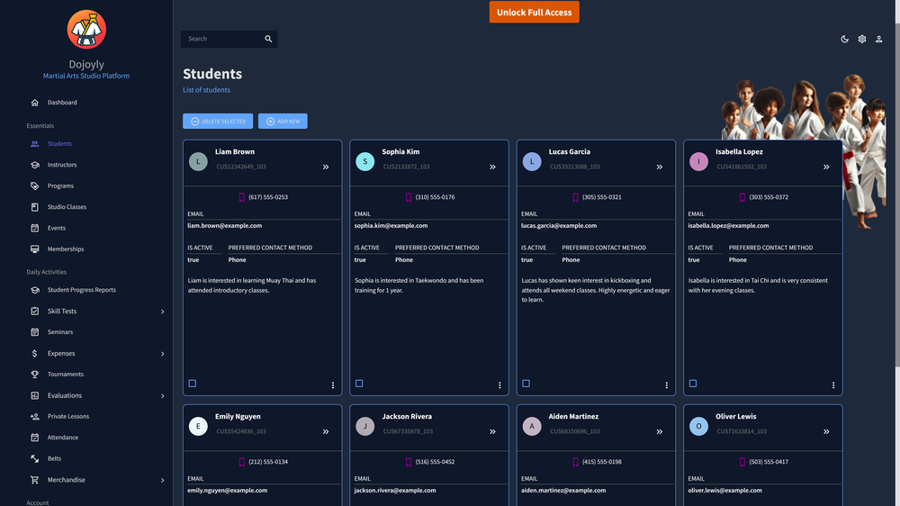Open Jackson Rivera details double-arrow
The width and height of the screenshot is (900, 506).
point(492,432)
